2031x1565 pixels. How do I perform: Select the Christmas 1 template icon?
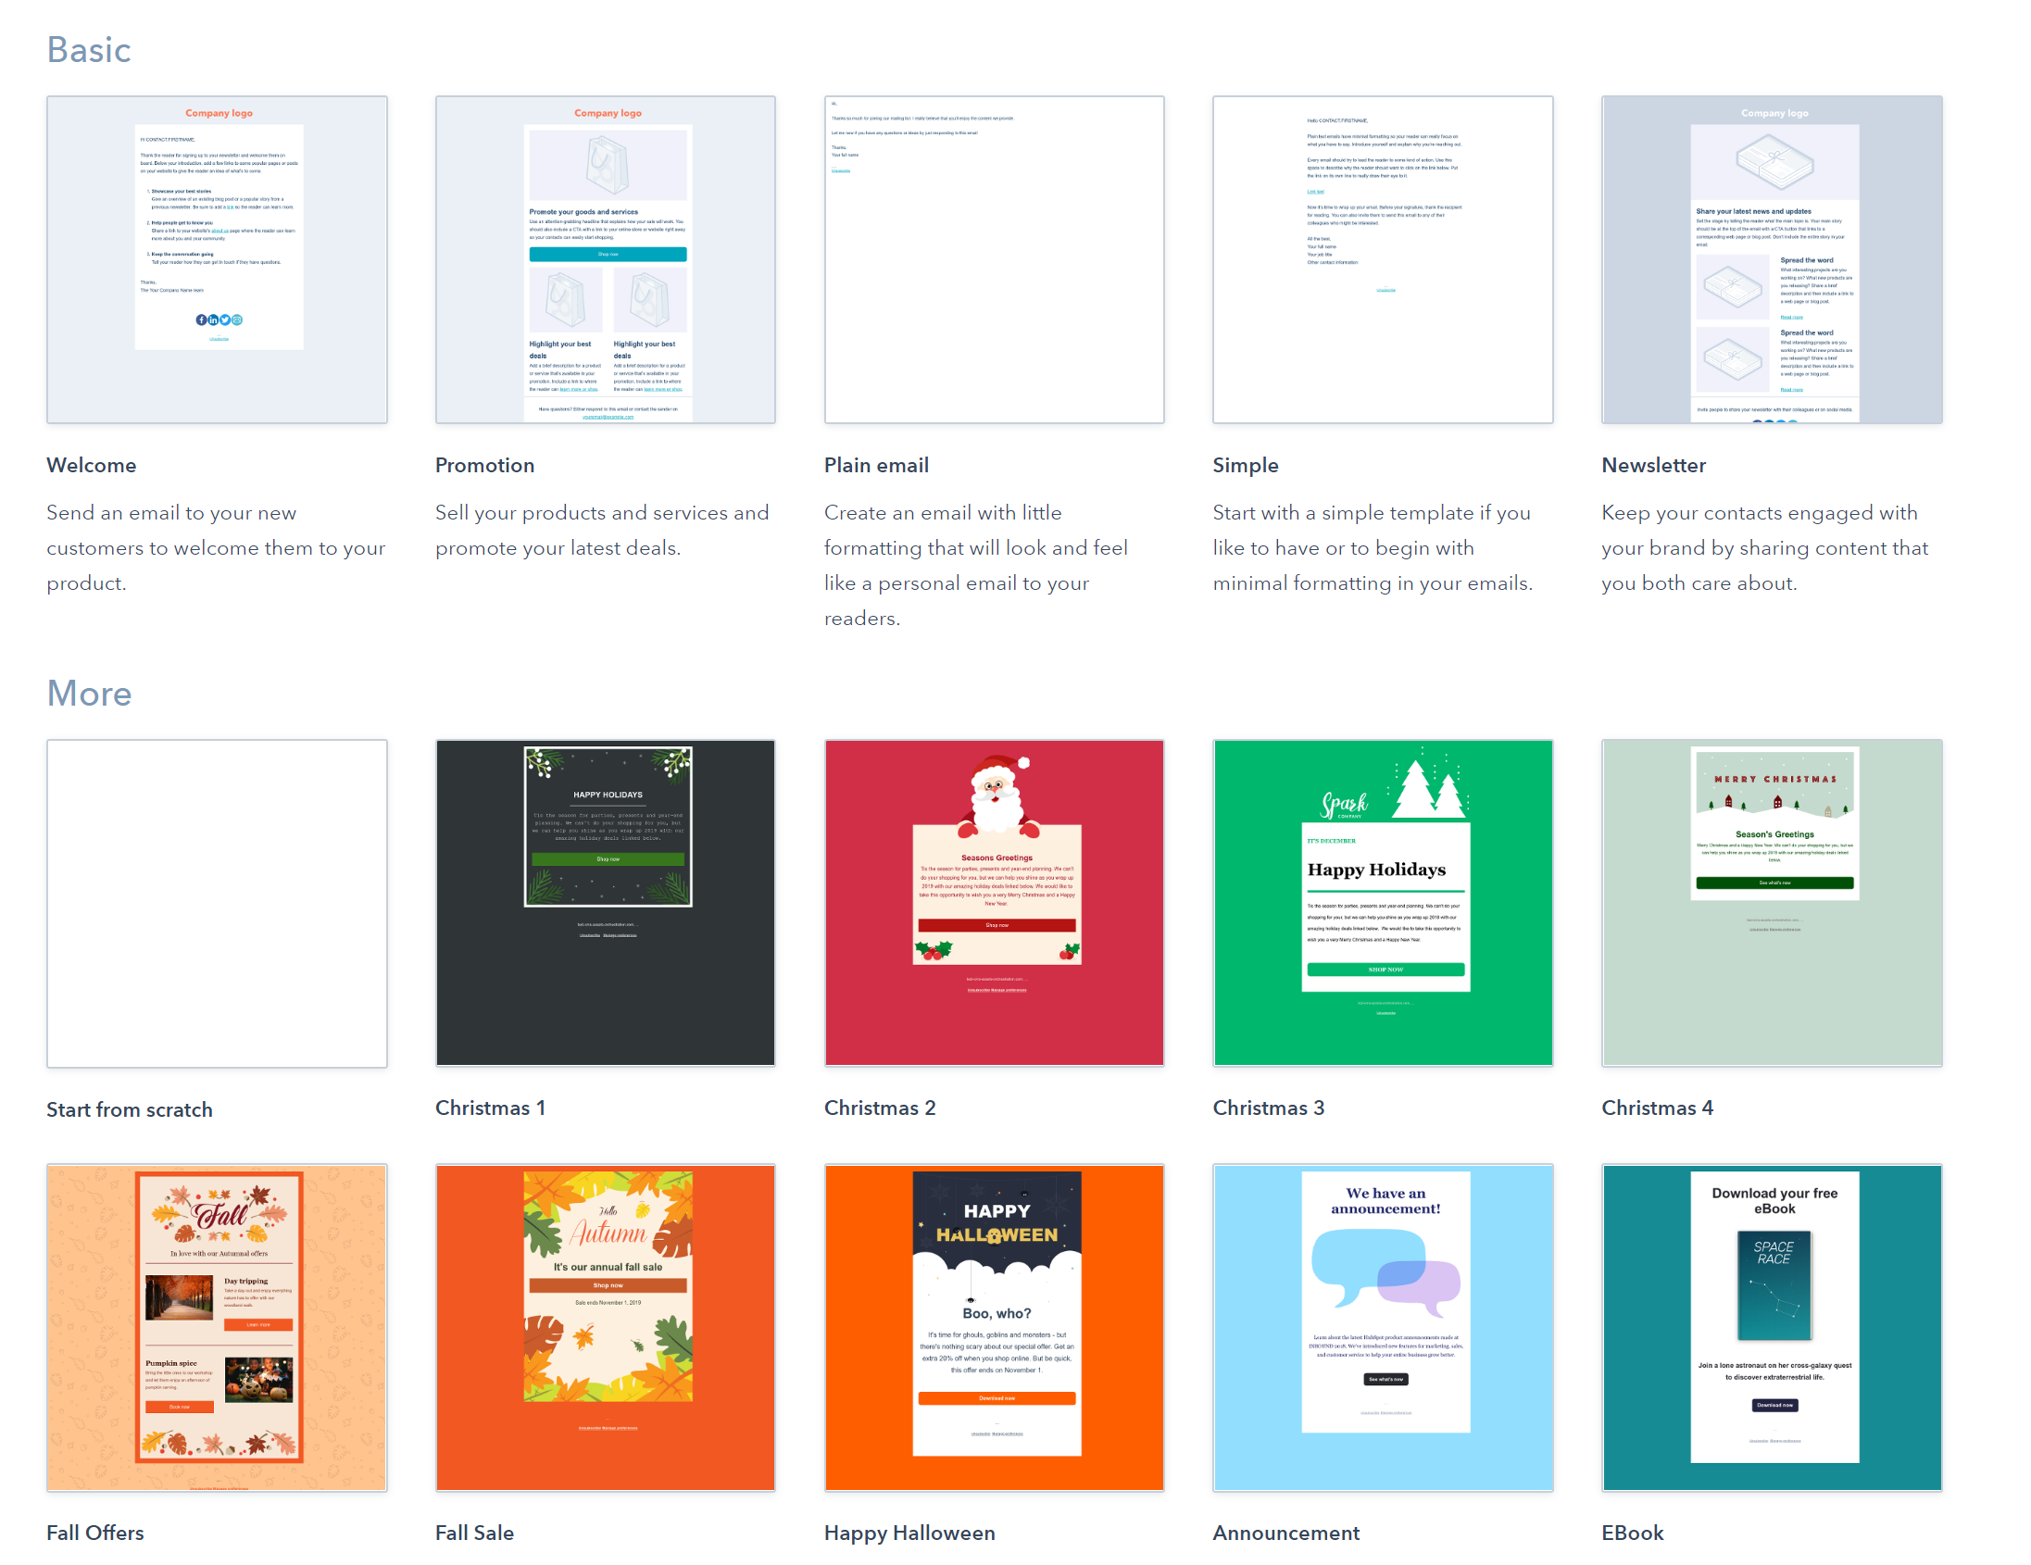(x=605, y=903)
